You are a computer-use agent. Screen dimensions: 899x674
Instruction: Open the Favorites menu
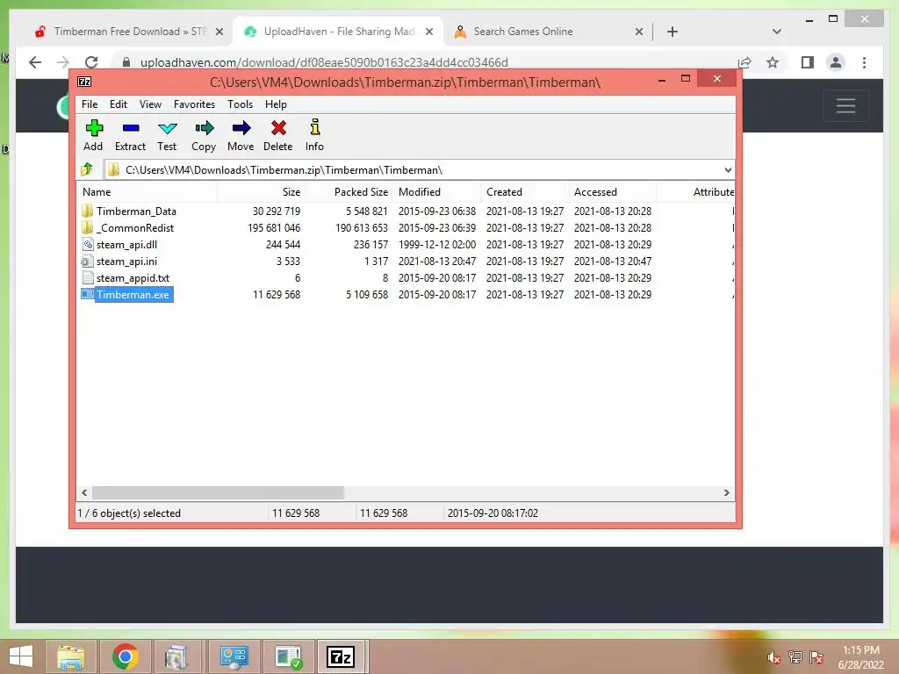tap(194, 104)
